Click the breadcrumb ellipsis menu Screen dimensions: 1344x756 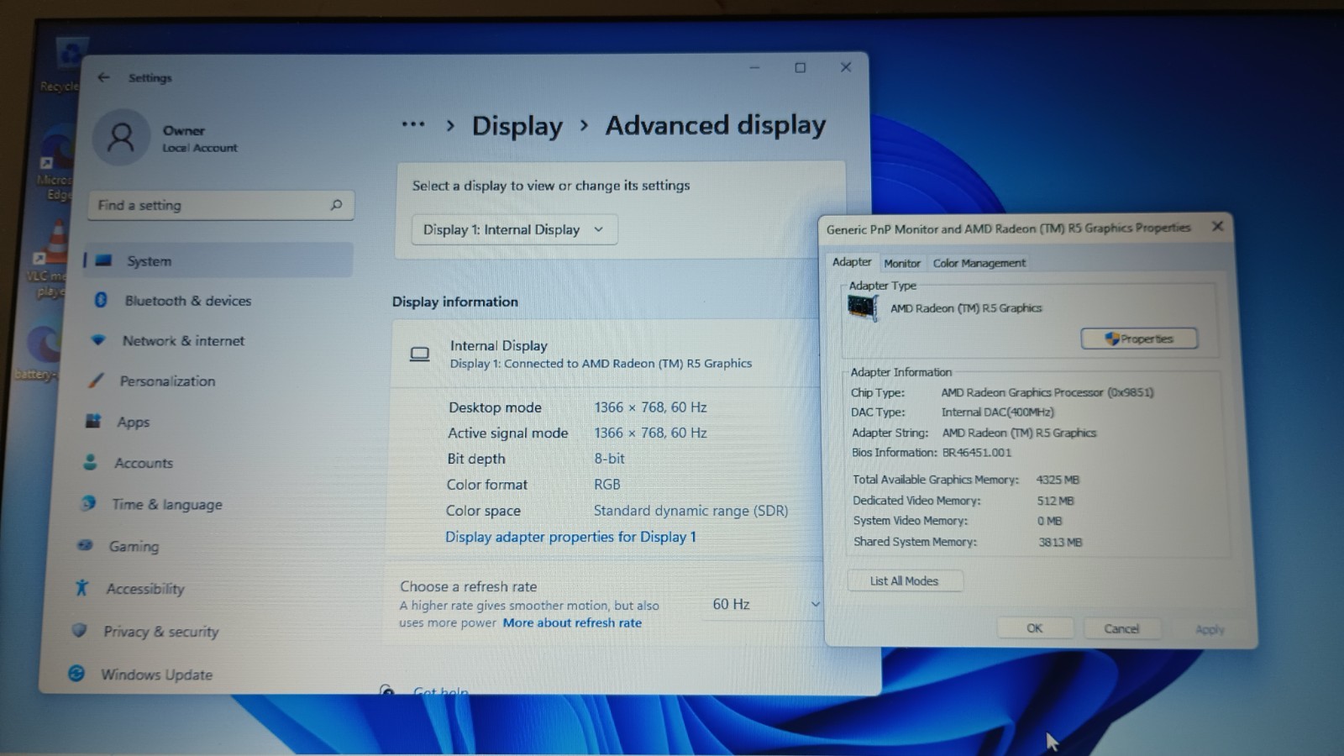[x=412, y=124]
